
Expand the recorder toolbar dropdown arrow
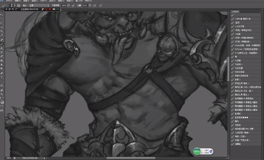coord(6,9)
